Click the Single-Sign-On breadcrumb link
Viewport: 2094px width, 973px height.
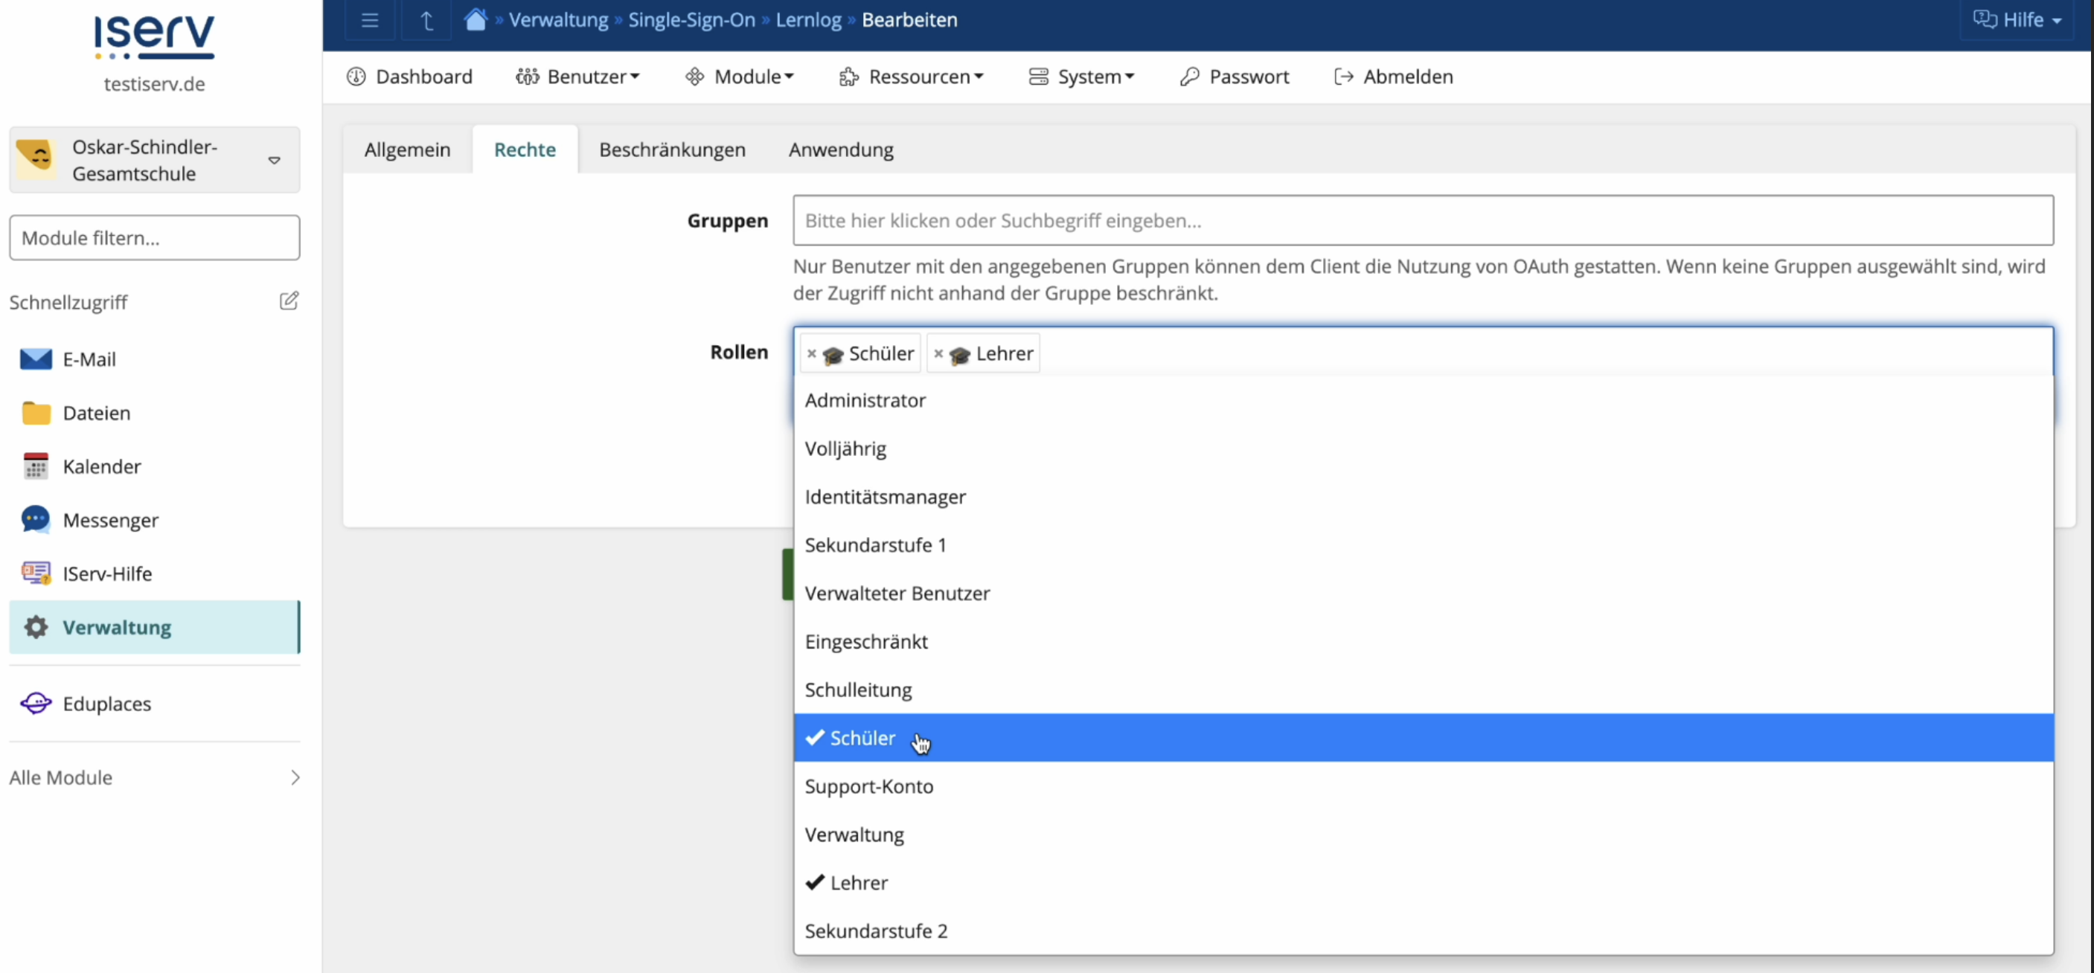click(x=691, y=19)
